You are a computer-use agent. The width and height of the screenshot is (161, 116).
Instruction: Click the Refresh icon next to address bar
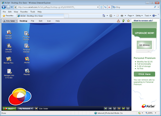[105, 7]
